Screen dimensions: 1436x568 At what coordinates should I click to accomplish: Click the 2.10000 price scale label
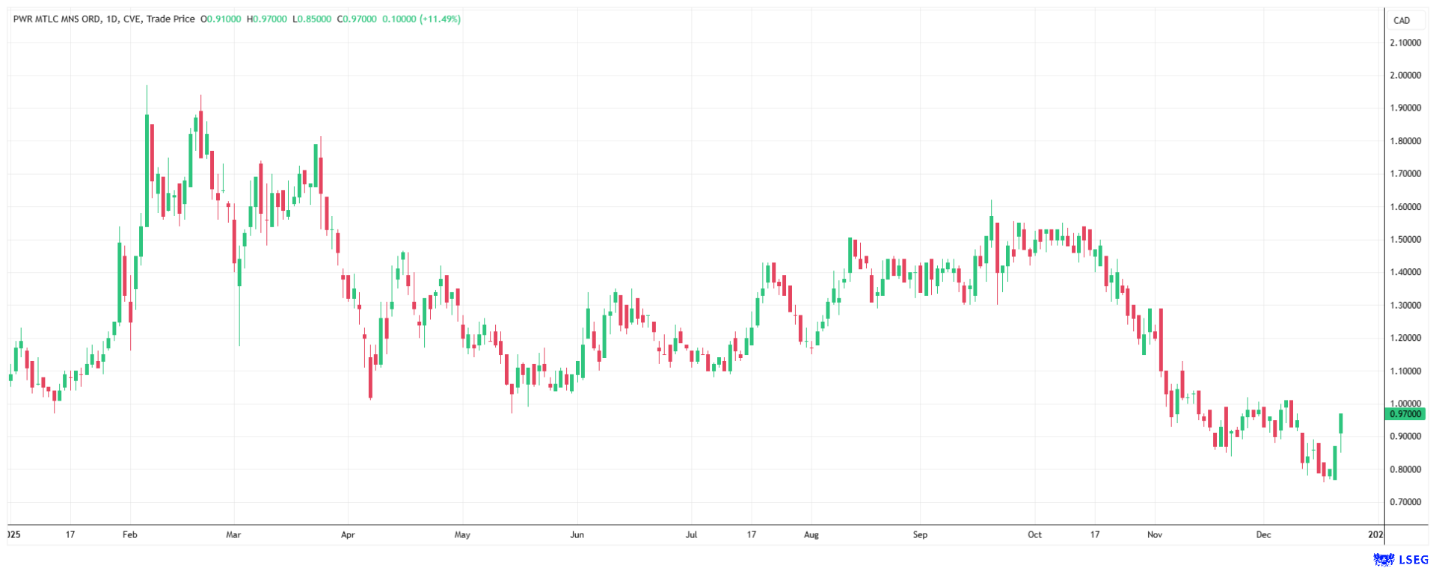coord(1405,43)
